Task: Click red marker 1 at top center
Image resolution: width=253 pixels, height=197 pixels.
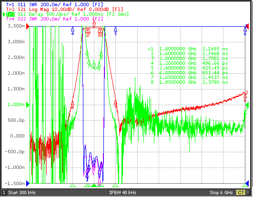Action: click(x=94, y=23)
